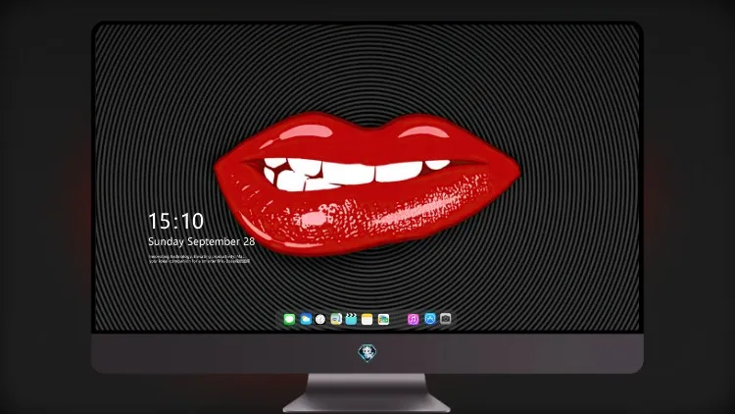Open the Clock app in dock
The height and width of the screenshot is (414, 735).
tap(320, 319)
